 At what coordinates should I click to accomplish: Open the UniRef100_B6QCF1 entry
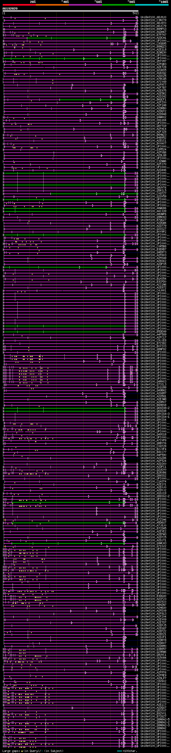point(153,99)
